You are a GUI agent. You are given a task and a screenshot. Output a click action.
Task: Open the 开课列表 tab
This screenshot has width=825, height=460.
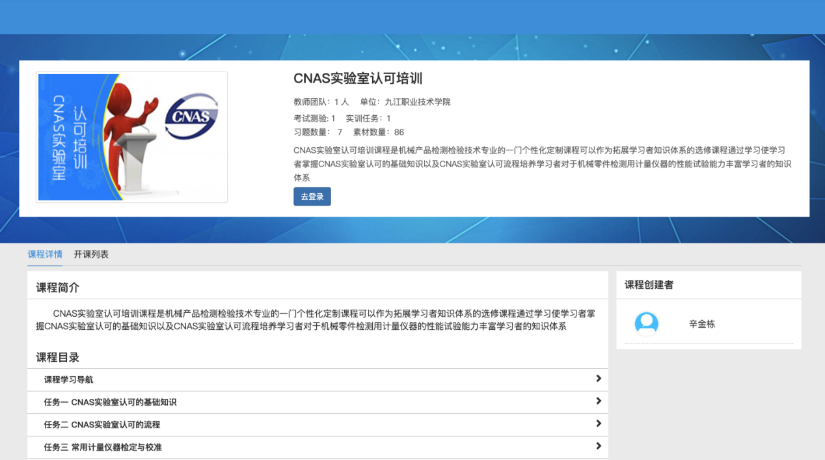point(91,254)
